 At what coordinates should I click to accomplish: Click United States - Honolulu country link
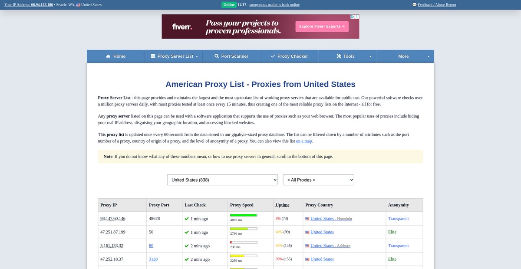coord(331,219)
